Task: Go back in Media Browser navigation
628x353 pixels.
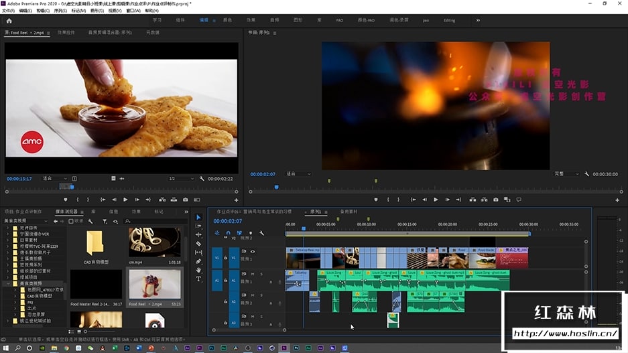Action: point(55,221)
